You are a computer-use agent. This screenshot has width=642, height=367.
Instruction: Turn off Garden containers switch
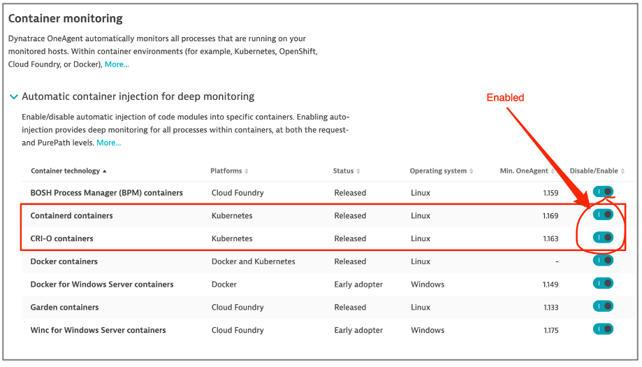click(603, 306)
